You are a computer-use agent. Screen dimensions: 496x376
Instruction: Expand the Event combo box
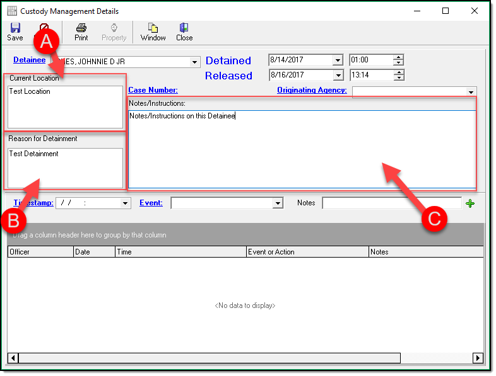[278, 203]
